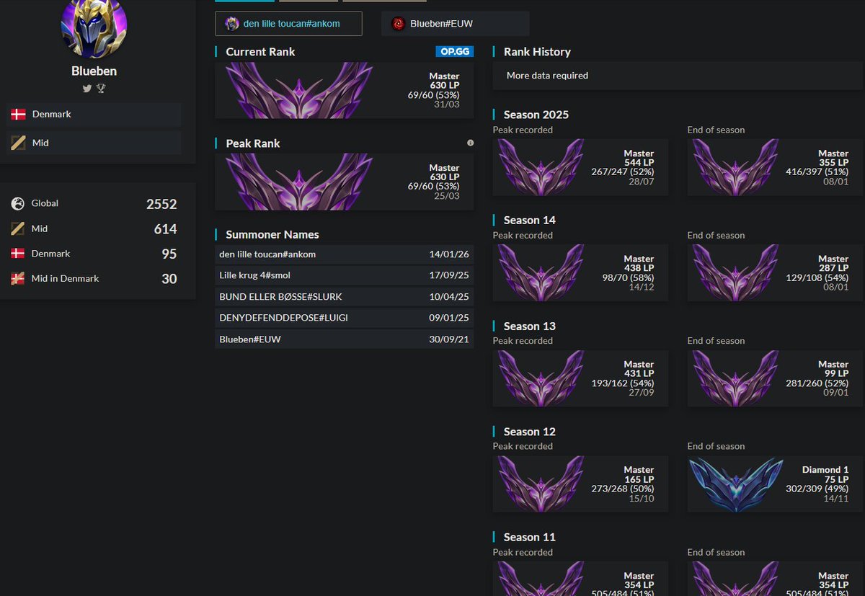Click the Blueben profile name
Screen dimensions: 865x596
pyautogui.click(x=94, y=71)
